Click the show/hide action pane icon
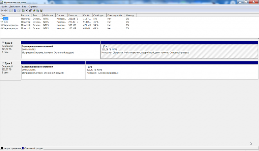Viewport: 259px width, 151px height. 19,10
